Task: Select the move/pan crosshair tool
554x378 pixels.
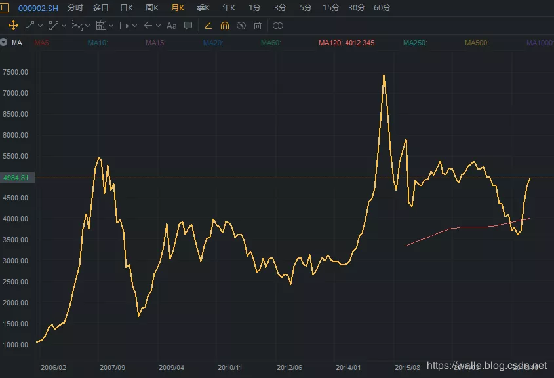Action: coord(13,26)
